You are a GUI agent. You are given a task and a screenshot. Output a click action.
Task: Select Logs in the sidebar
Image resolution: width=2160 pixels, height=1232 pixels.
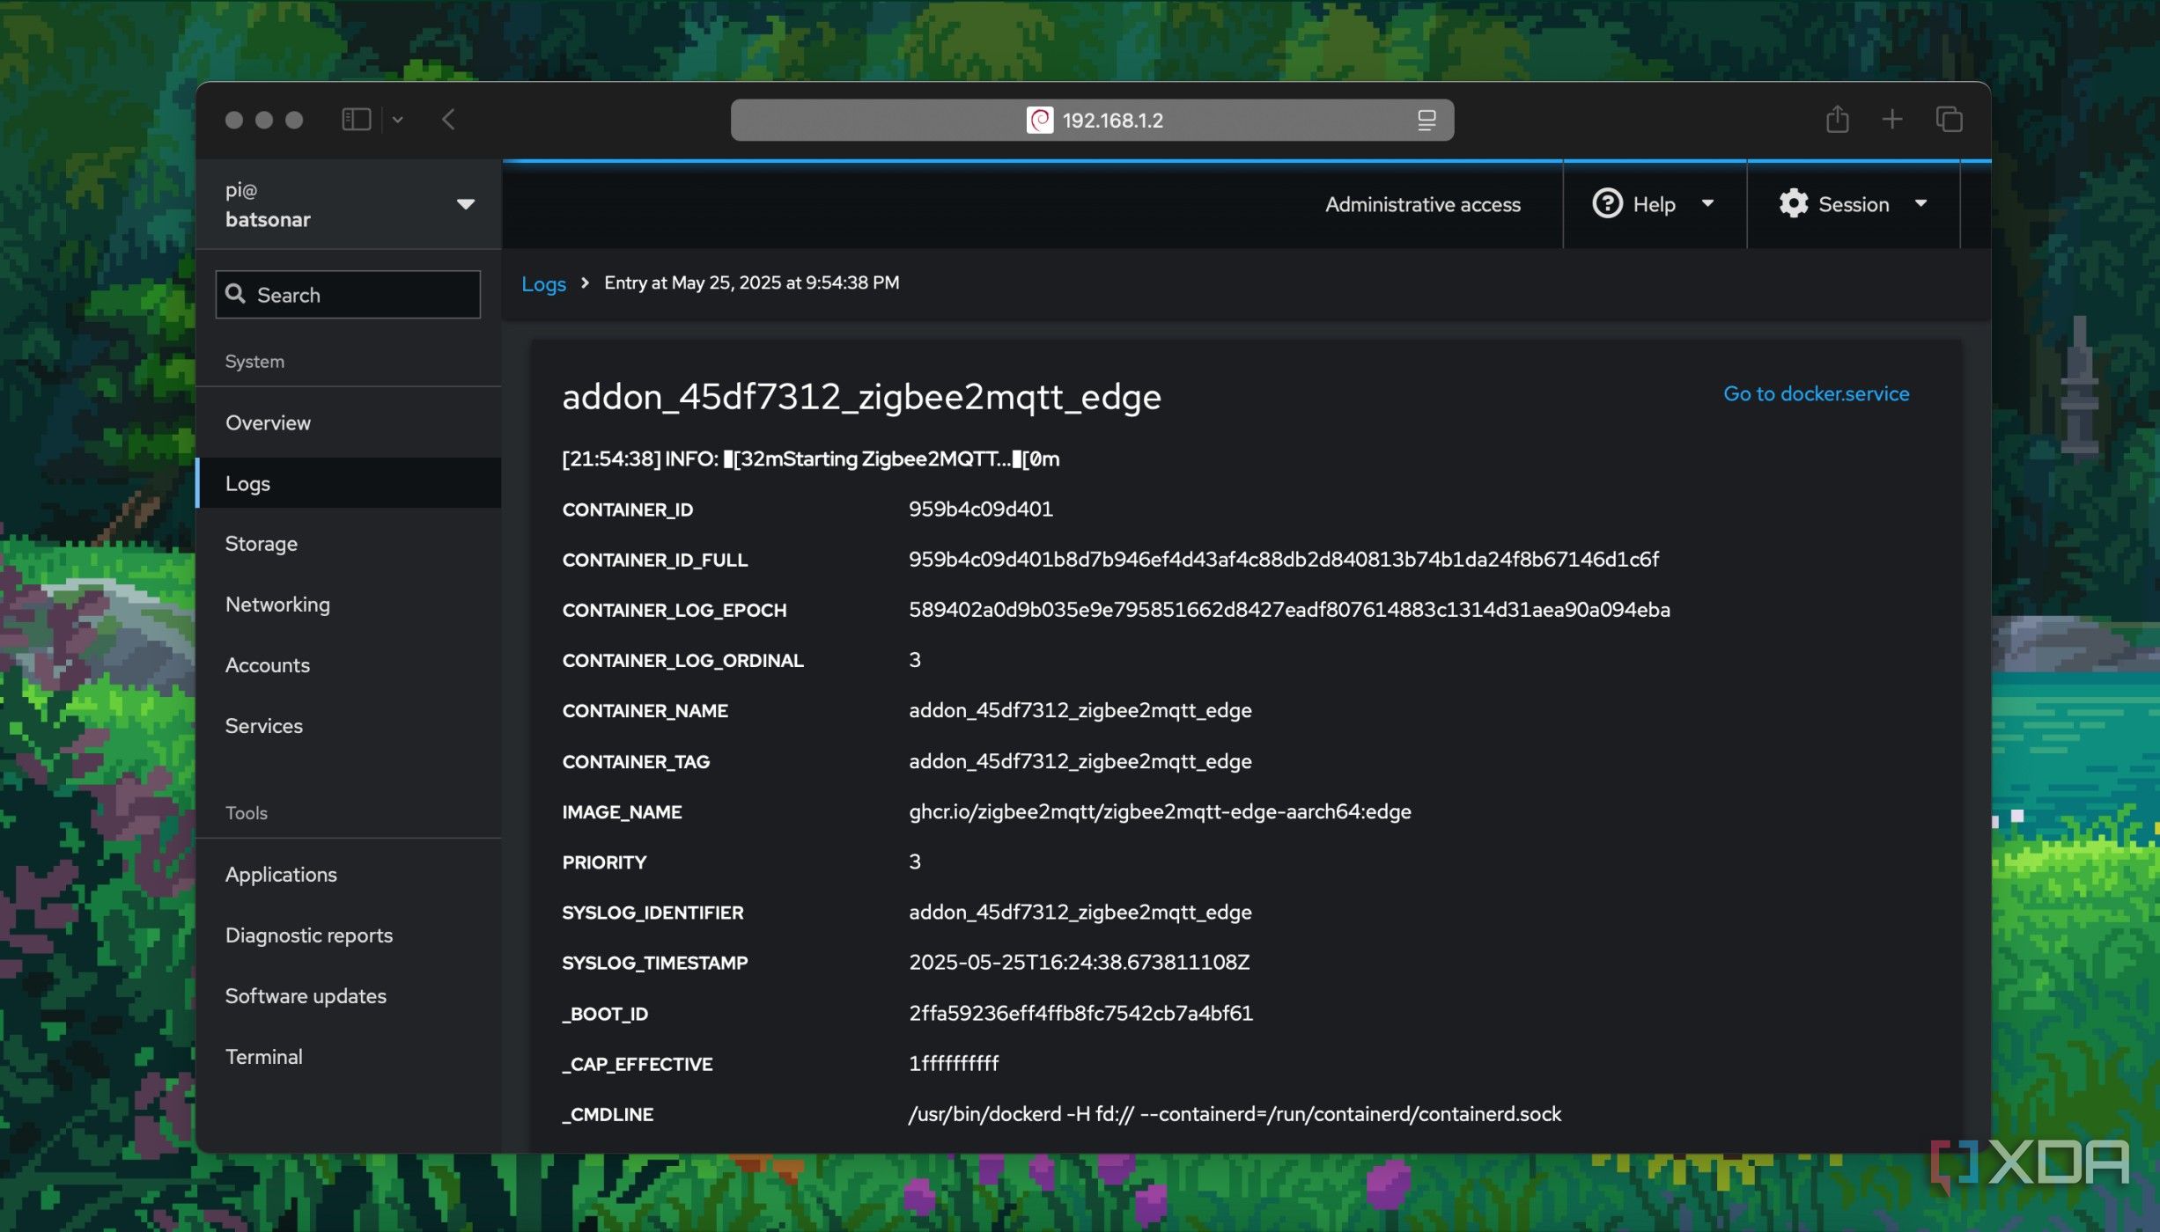(349, 483)
